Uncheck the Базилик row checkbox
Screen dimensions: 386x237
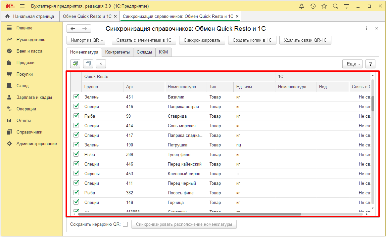tap(76, 97)
